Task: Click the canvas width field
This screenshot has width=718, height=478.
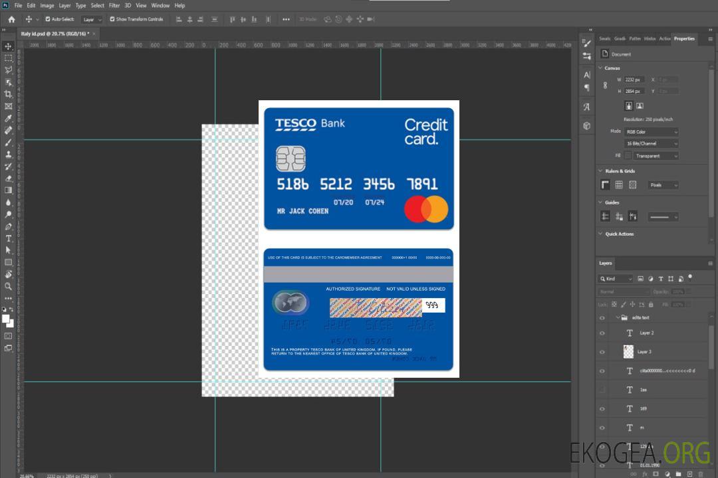Action: click(x=634, y=80)
